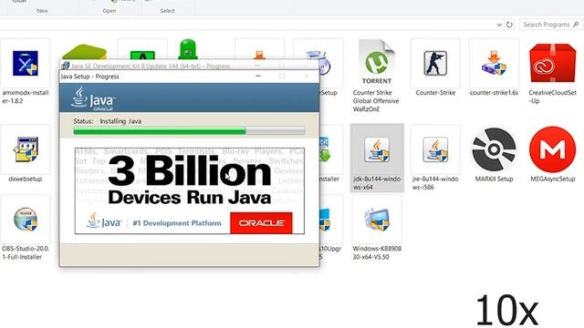Screen dimensions: 584x328
Task: Select the amxmodx-installer-1.8.2 file icon
Action: pyautogui.click(x=25, y=63)
